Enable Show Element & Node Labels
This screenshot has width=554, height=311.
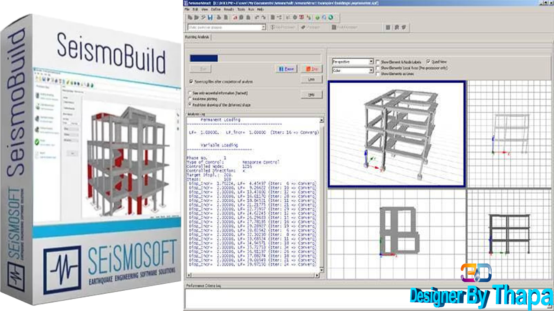(x=378, y=62)
